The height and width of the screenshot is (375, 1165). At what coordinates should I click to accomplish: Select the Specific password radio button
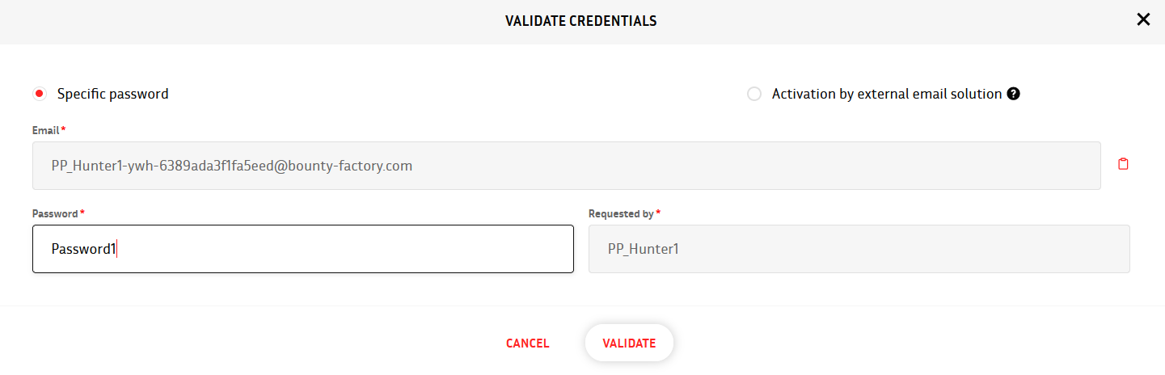click(x=39, y=94)
